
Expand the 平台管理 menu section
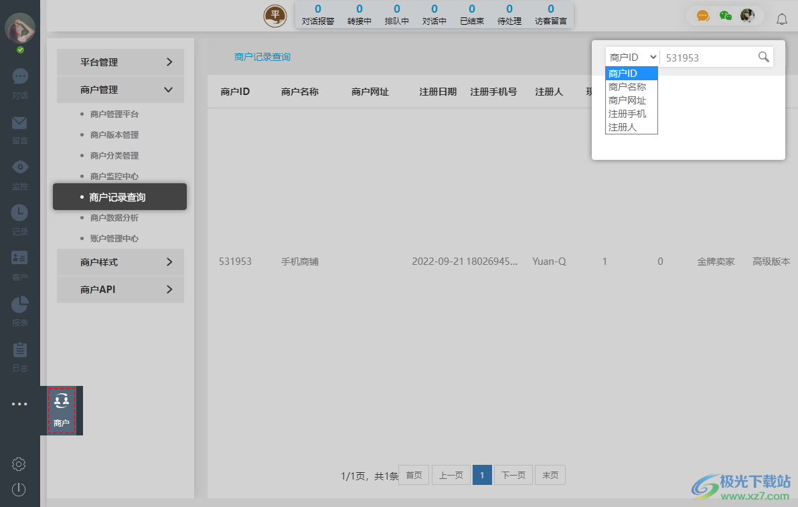point(120,62)
